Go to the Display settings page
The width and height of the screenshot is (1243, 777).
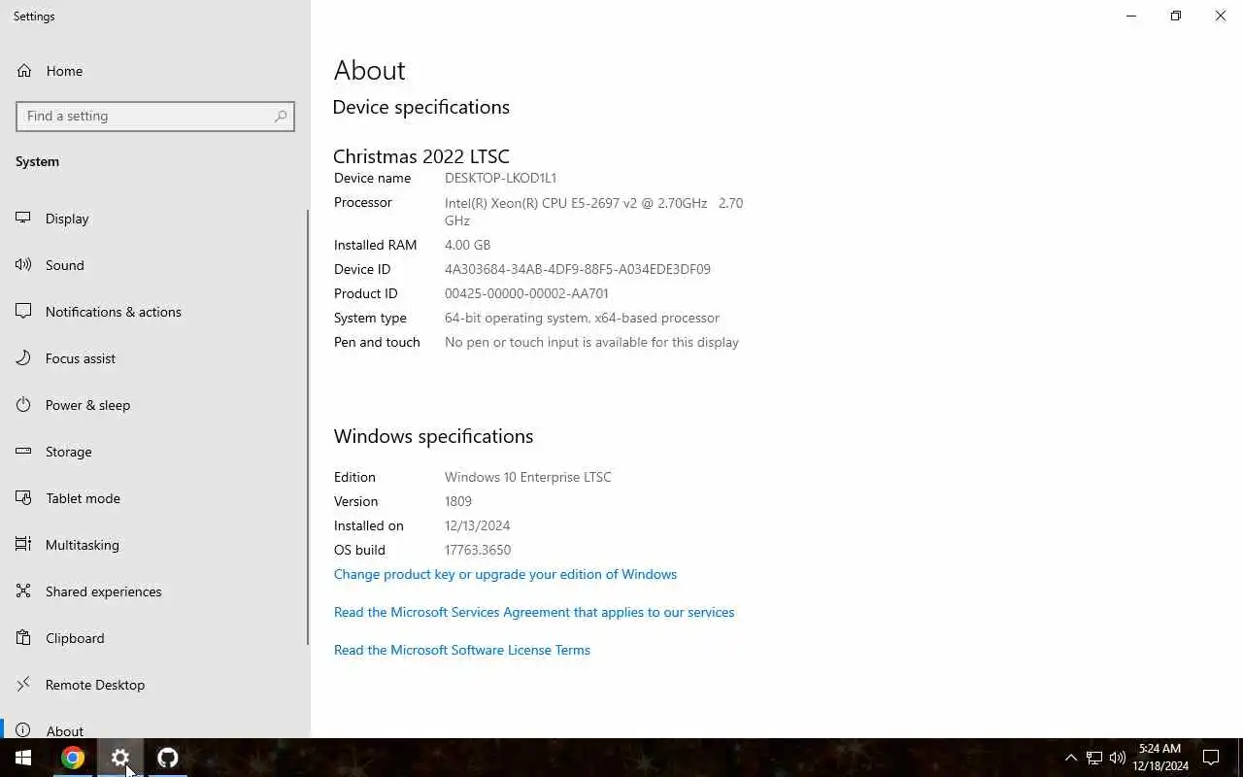pyautogui.click(x=67, y=219)
